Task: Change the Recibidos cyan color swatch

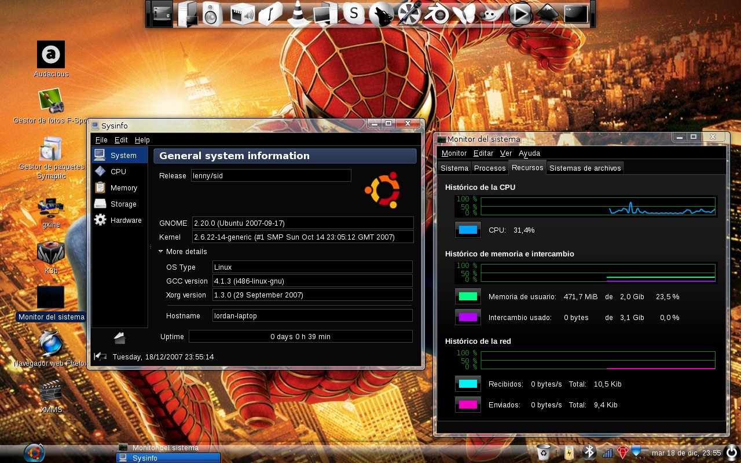Action: pos(468,384)
